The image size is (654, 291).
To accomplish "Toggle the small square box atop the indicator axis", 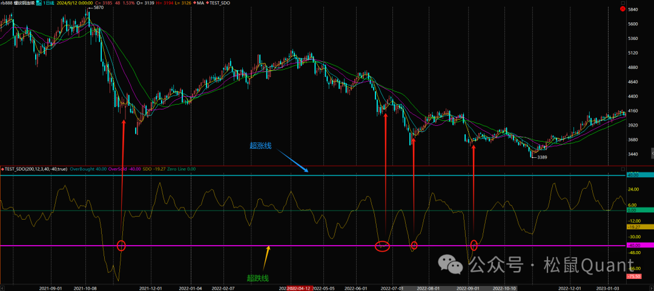I will pos(624,169).
